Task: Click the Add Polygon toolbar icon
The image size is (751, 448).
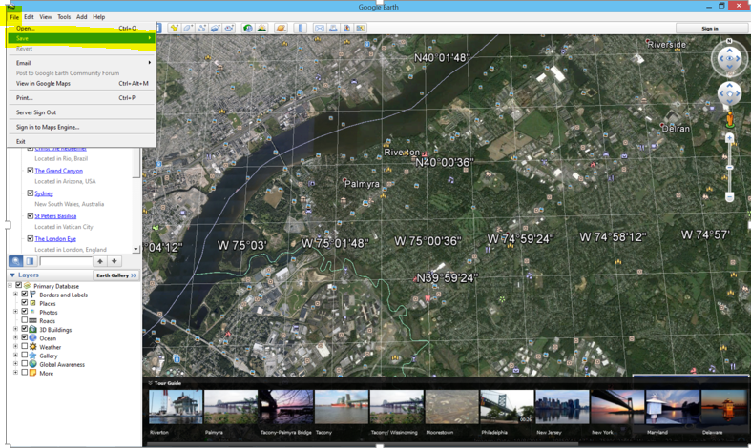Action: click(188, 29)
